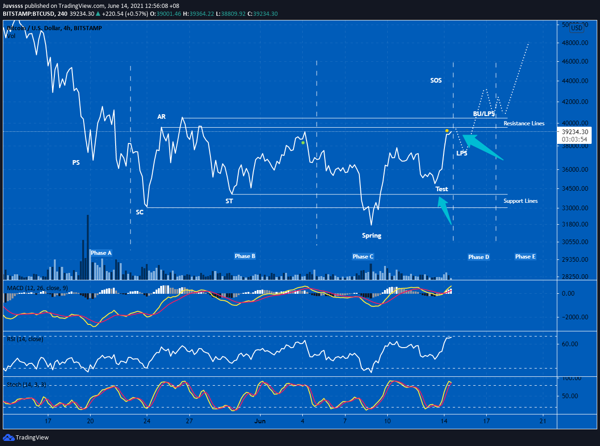Click the 30550.00 price axis value
The image size is (600, 446).
click(575, 242)
